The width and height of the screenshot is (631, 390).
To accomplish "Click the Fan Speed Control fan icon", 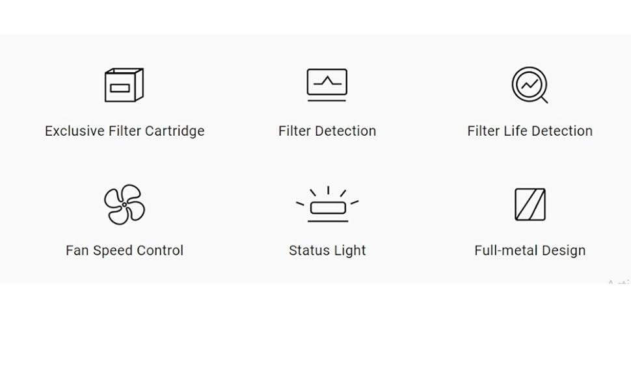I will point(124,204).
